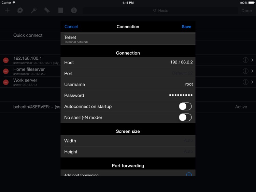Expand the Home fileserver row chevron
256x192 pixels.
point(252,71)
